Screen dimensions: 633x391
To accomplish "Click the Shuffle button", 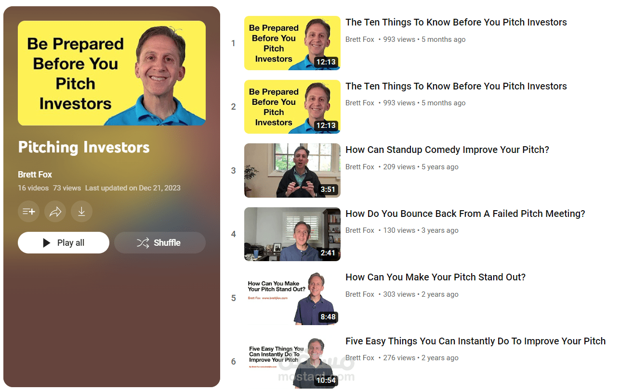I will point(160,243).
